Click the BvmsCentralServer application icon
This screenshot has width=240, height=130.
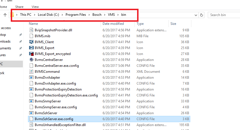tap(31, 60)
